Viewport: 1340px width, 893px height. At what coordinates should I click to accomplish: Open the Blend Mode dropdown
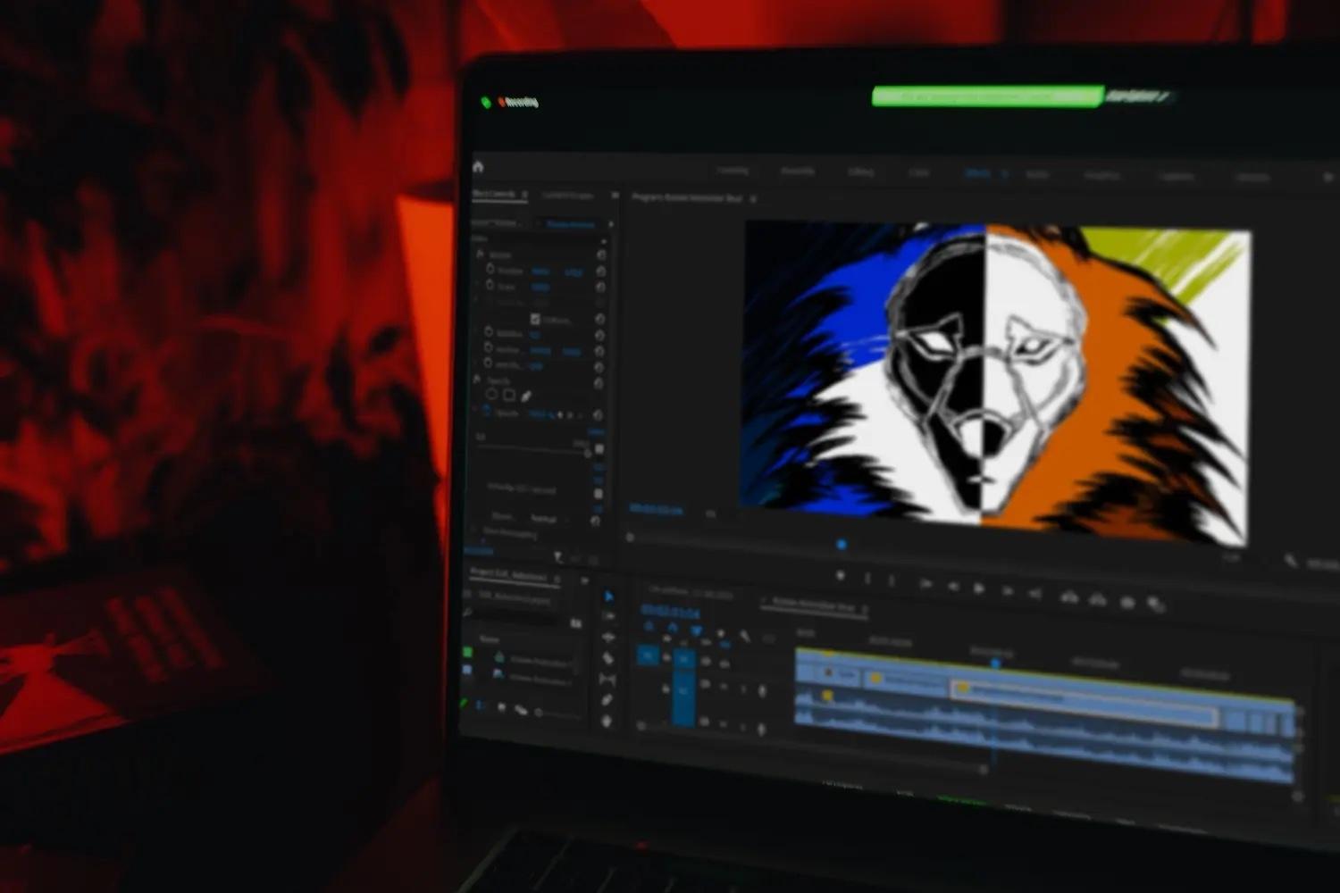(544, 518)
